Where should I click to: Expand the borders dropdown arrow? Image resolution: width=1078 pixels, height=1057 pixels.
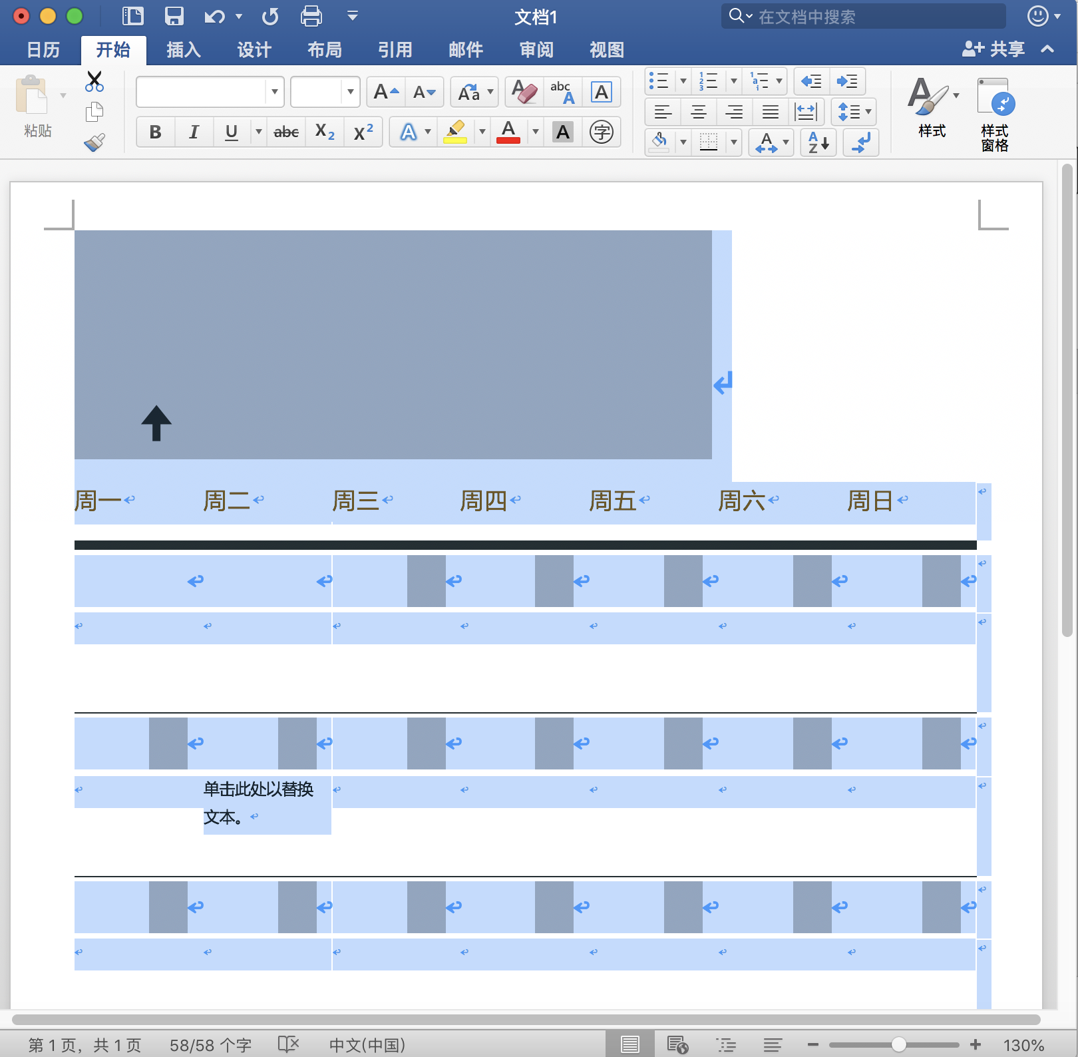click(733, 142)
